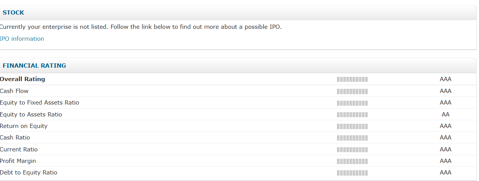Click the Equity to Fixed Assets Ratio label
479x181 pixels.
40,103
